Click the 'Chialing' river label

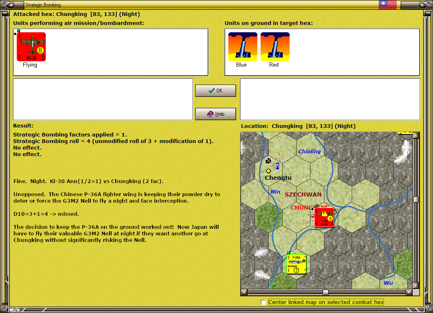[x=309, y=151]
